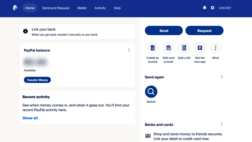Click the 'Available' label under balance
The width and height of the screenshot is (252, 142).
[30, 70]
